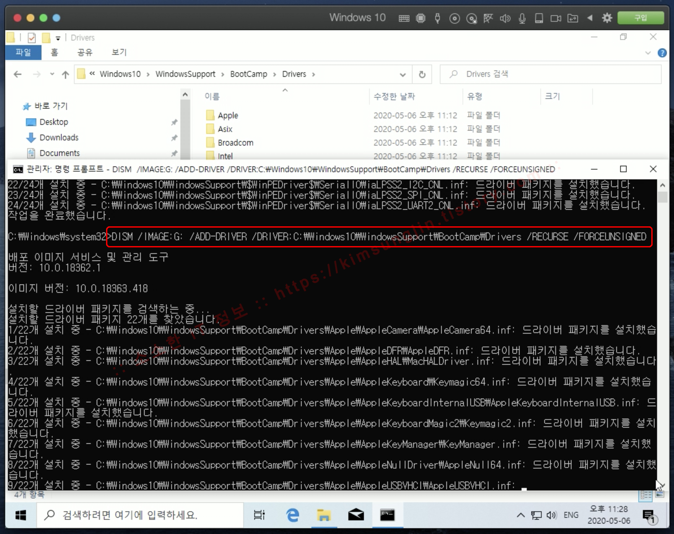This screenshot has width=674, height=534.
Task: Show hidden system tray icons
Action: [521, 515]
